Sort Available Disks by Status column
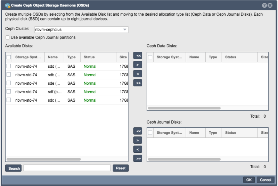This screenshot has height=186, width=278. [98, 57]
